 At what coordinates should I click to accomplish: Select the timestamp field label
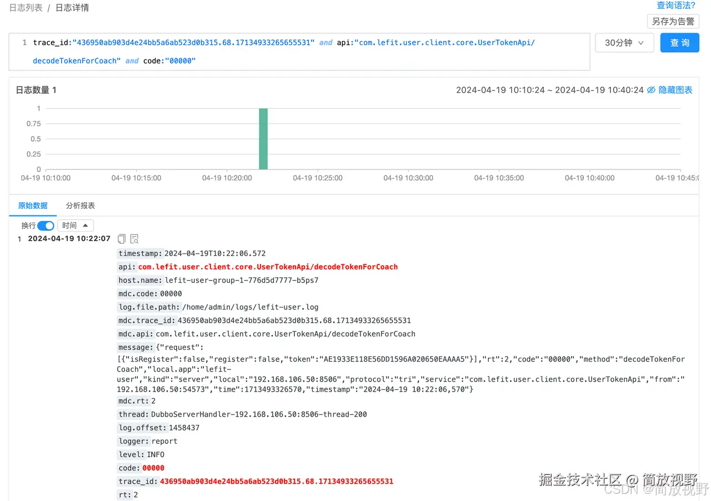[141, 253]
